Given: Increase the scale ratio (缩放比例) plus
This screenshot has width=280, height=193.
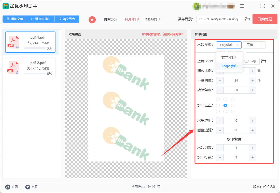Looking at the screenshot, I should pos(253,71).
